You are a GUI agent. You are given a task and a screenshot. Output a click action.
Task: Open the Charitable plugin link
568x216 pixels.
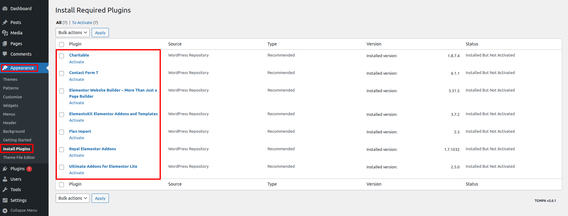pyautogui.click(x=79, y=55)
